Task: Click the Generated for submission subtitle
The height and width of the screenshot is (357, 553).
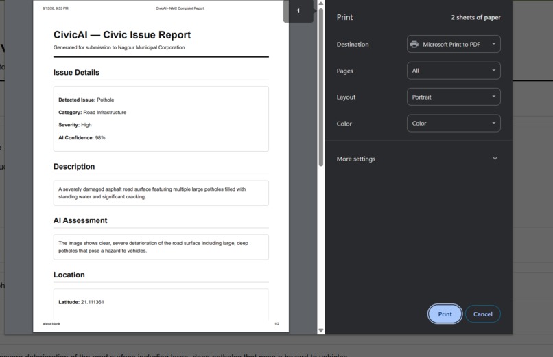Action: tap(119, 47)
